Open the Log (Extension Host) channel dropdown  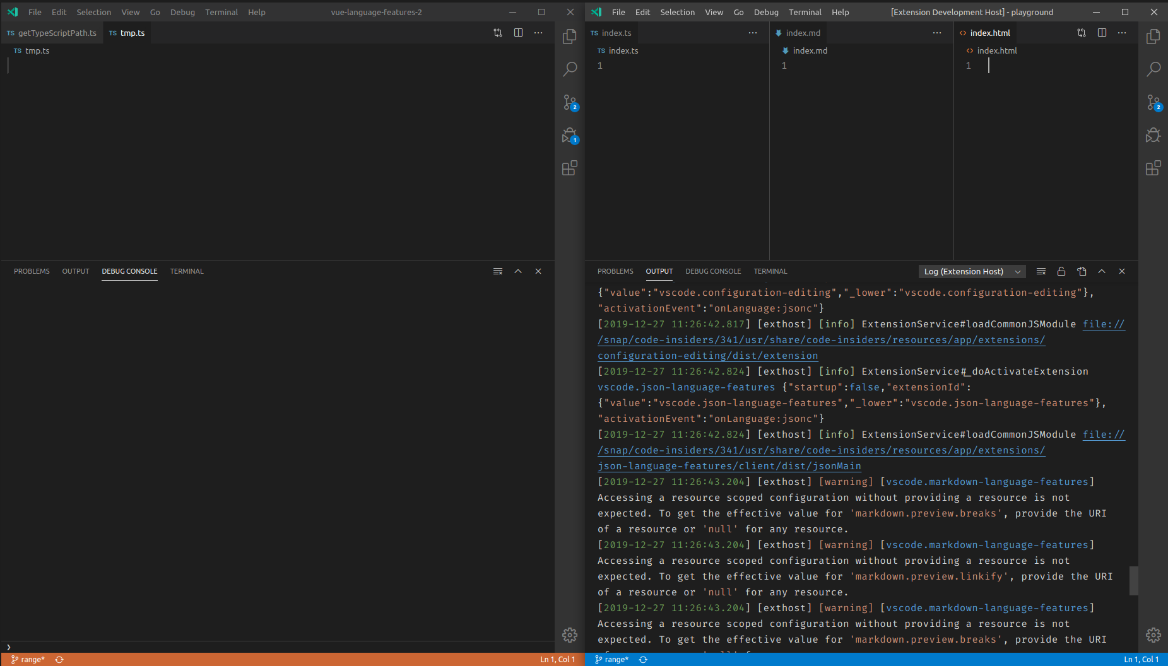(x=970, y=271)
